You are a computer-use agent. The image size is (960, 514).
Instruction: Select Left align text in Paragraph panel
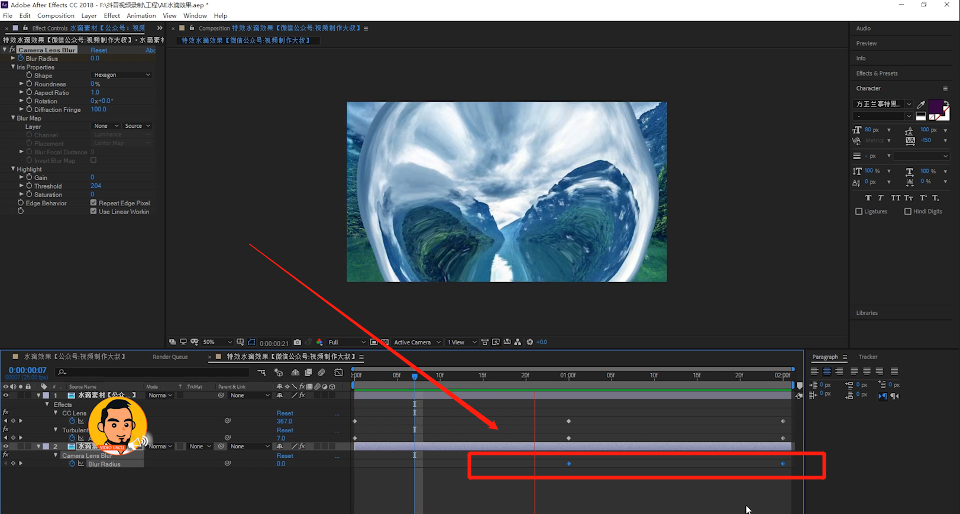(x=814, y=371)
